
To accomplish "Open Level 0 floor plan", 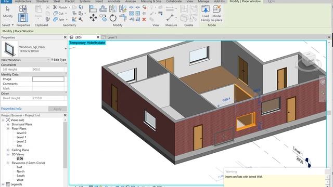I will (x=21, y=133).
